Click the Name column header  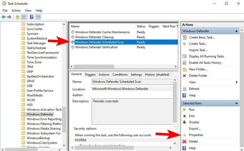103,26
